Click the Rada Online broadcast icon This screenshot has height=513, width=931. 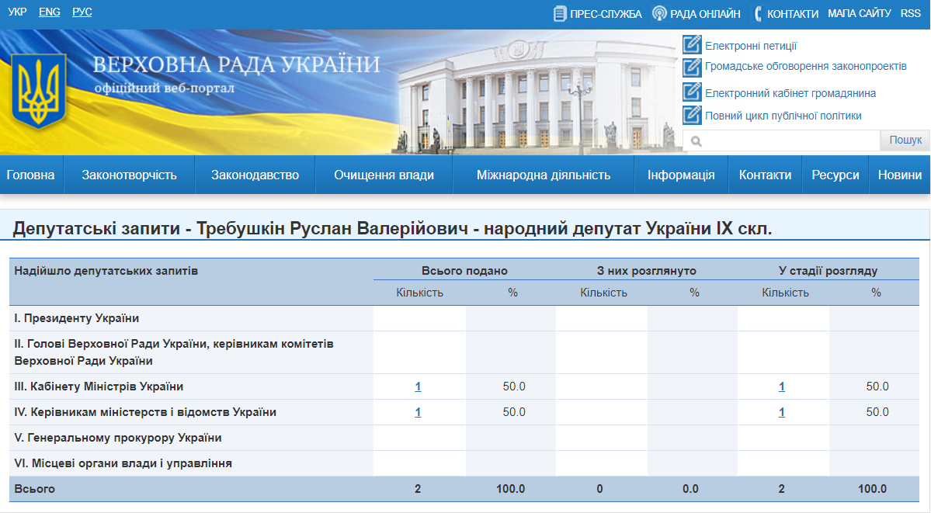click(x=659, y=13)
